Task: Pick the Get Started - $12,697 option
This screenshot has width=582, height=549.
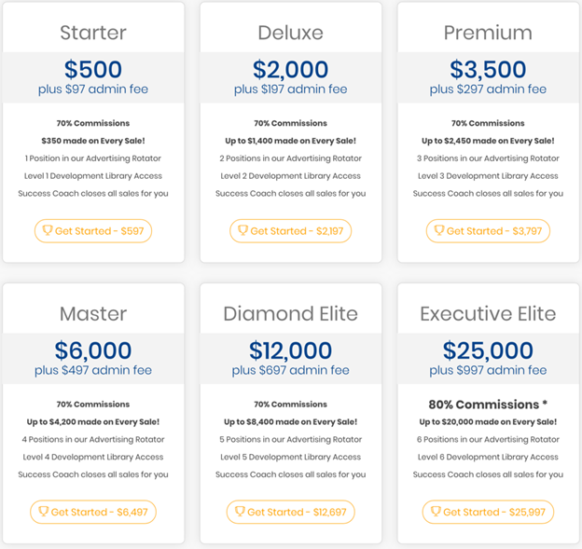Action: [291, 513]
